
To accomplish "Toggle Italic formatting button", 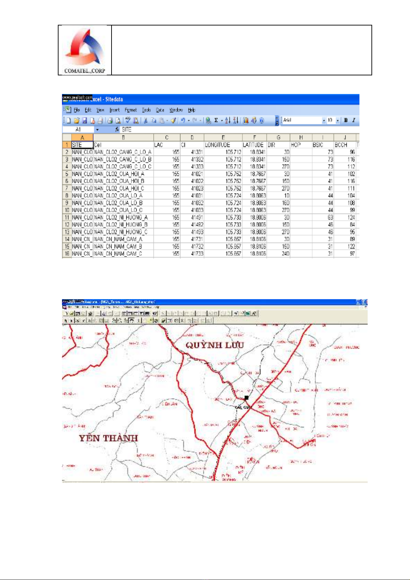I will click(353, 120).
